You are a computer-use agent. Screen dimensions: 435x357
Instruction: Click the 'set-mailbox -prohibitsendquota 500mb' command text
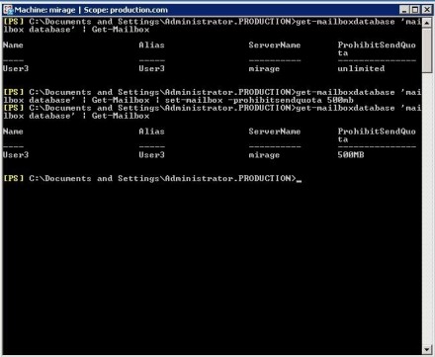click(x=259, y=100)
